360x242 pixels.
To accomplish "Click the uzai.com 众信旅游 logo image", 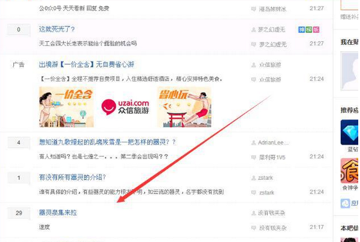I will [125, 107].
